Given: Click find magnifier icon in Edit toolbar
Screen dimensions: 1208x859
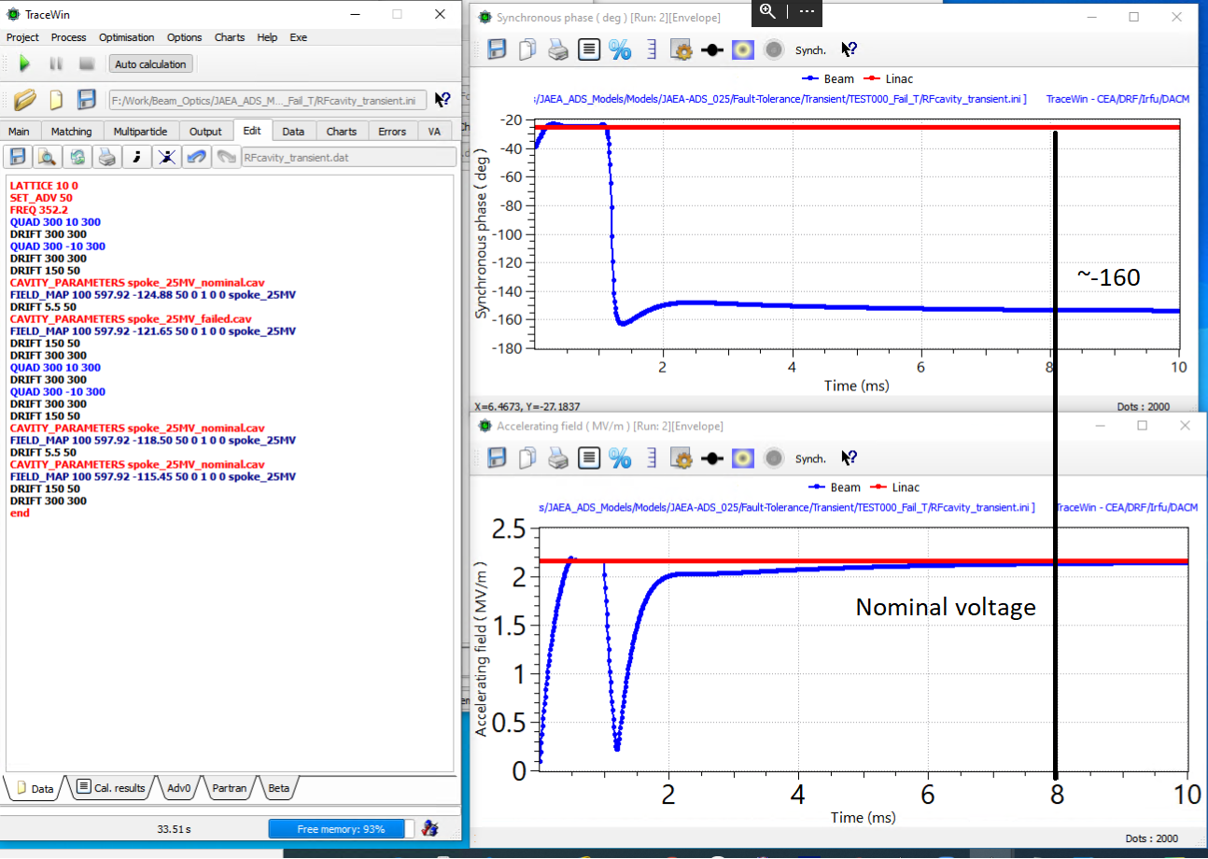Looking at the screenshot, I should pyautogui.click(x=47, y=157).
